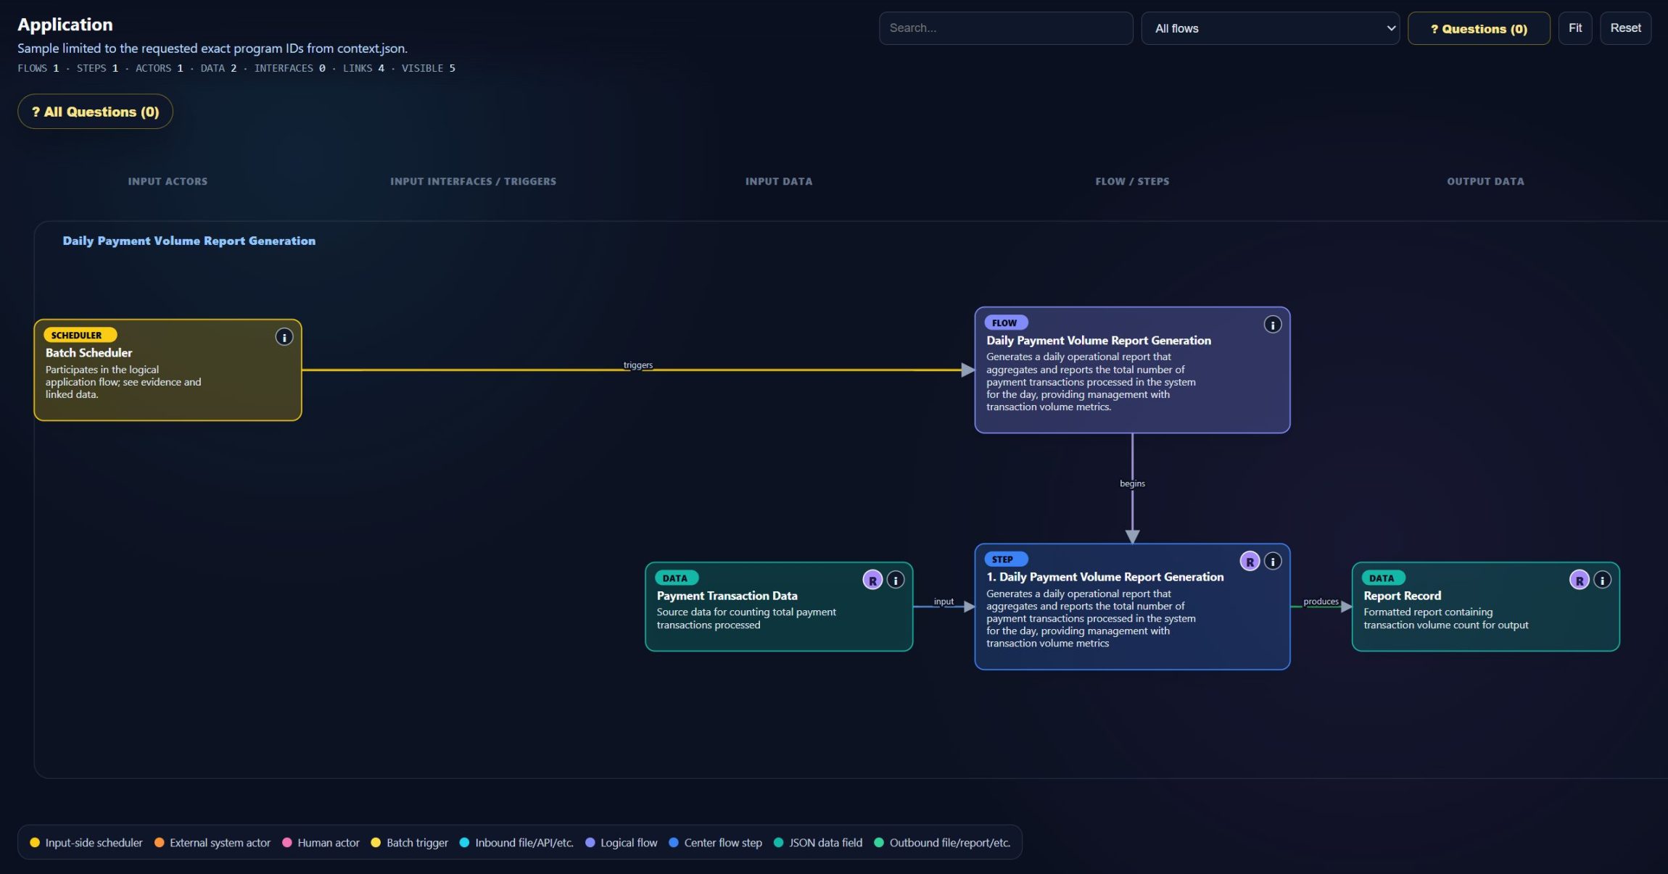
Task: Click into the Search field
Action: (x=1006, y=28)
